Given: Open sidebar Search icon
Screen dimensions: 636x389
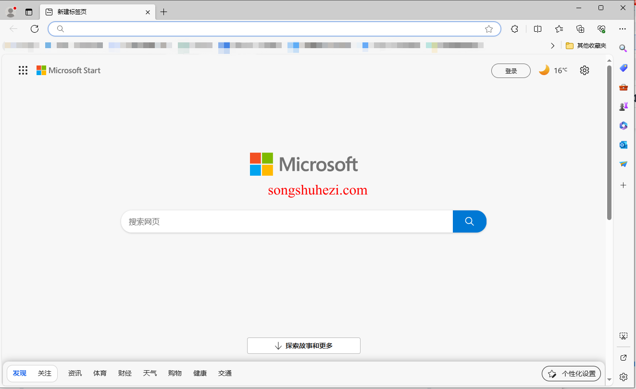Looking at the screenshot, I should point(623,48).
